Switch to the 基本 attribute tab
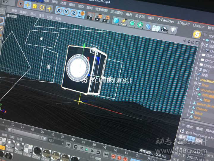 click(x=182, y=137)
